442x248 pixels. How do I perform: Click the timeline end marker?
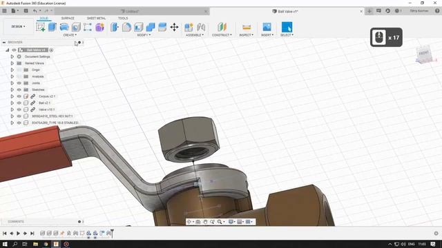[112, 233]
